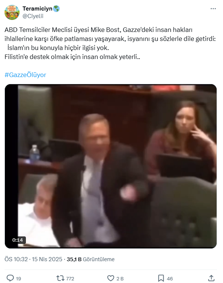
Task: Click the 2 B likes count
Action: (x=120, y=278)
